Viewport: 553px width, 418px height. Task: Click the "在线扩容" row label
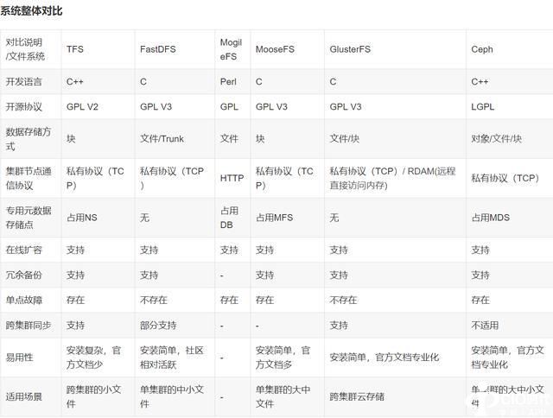(23, 250)
